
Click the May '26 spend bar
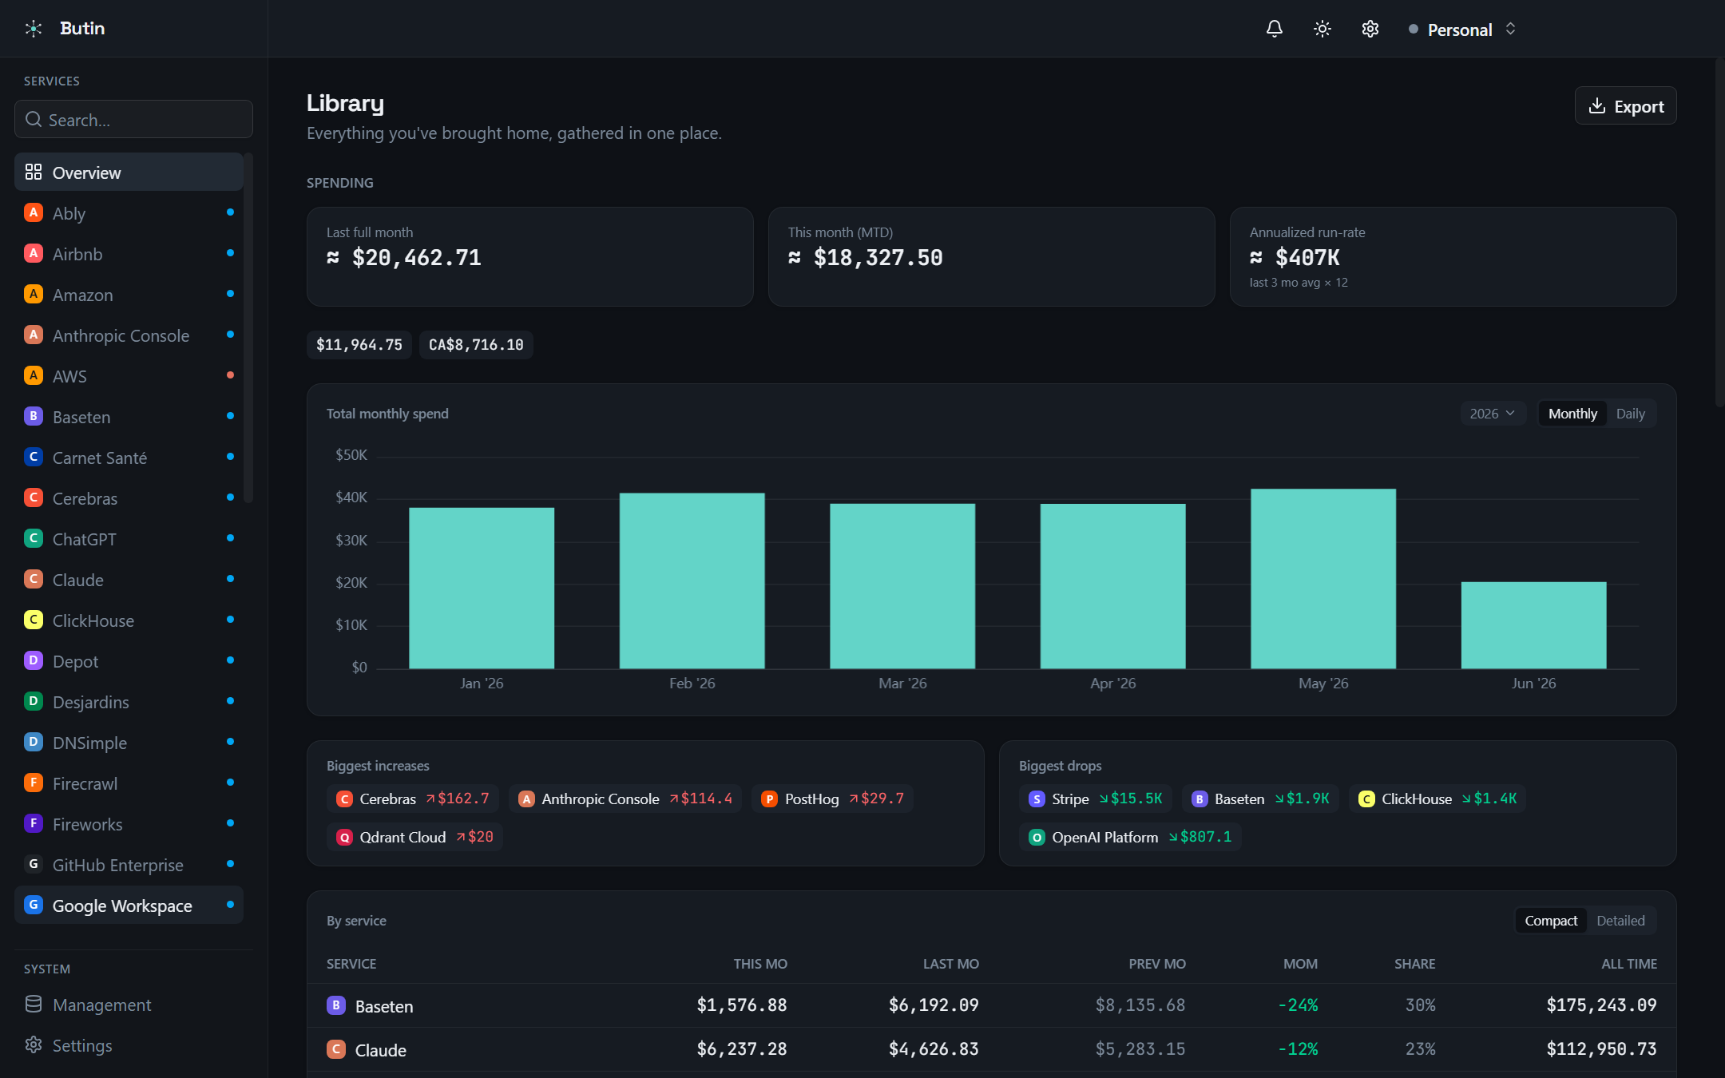(1323, 579)
